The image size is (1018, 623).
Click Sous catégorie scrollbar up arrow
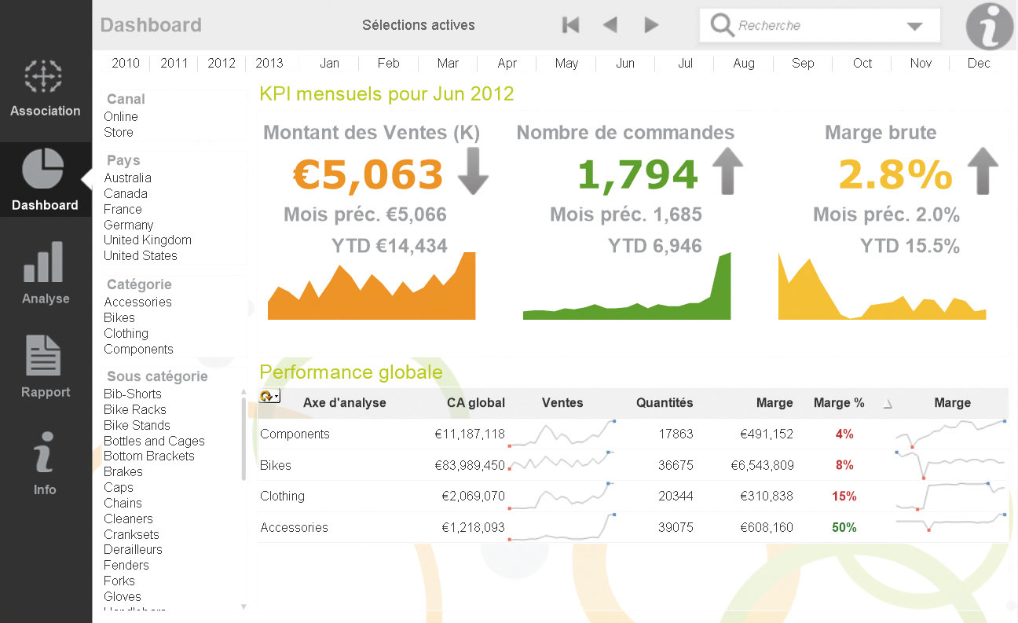coord(244,391)
